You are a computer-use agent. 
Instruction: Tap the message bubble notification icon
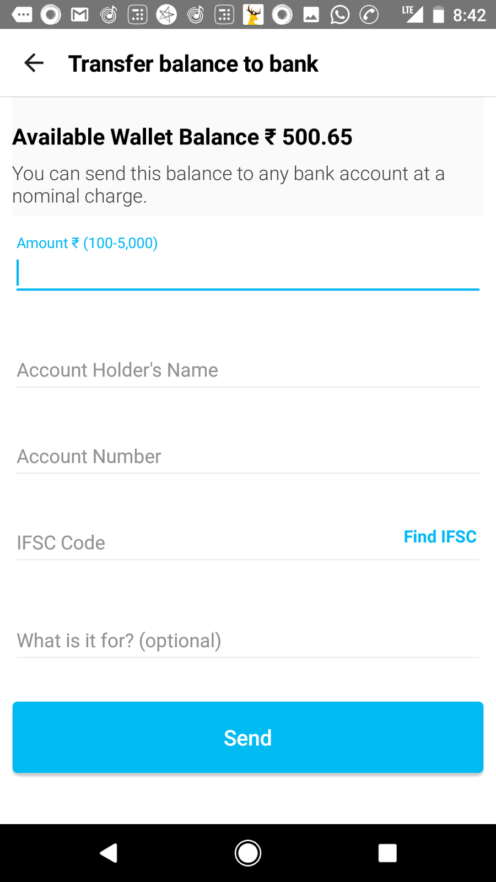[x=22, y=15]
